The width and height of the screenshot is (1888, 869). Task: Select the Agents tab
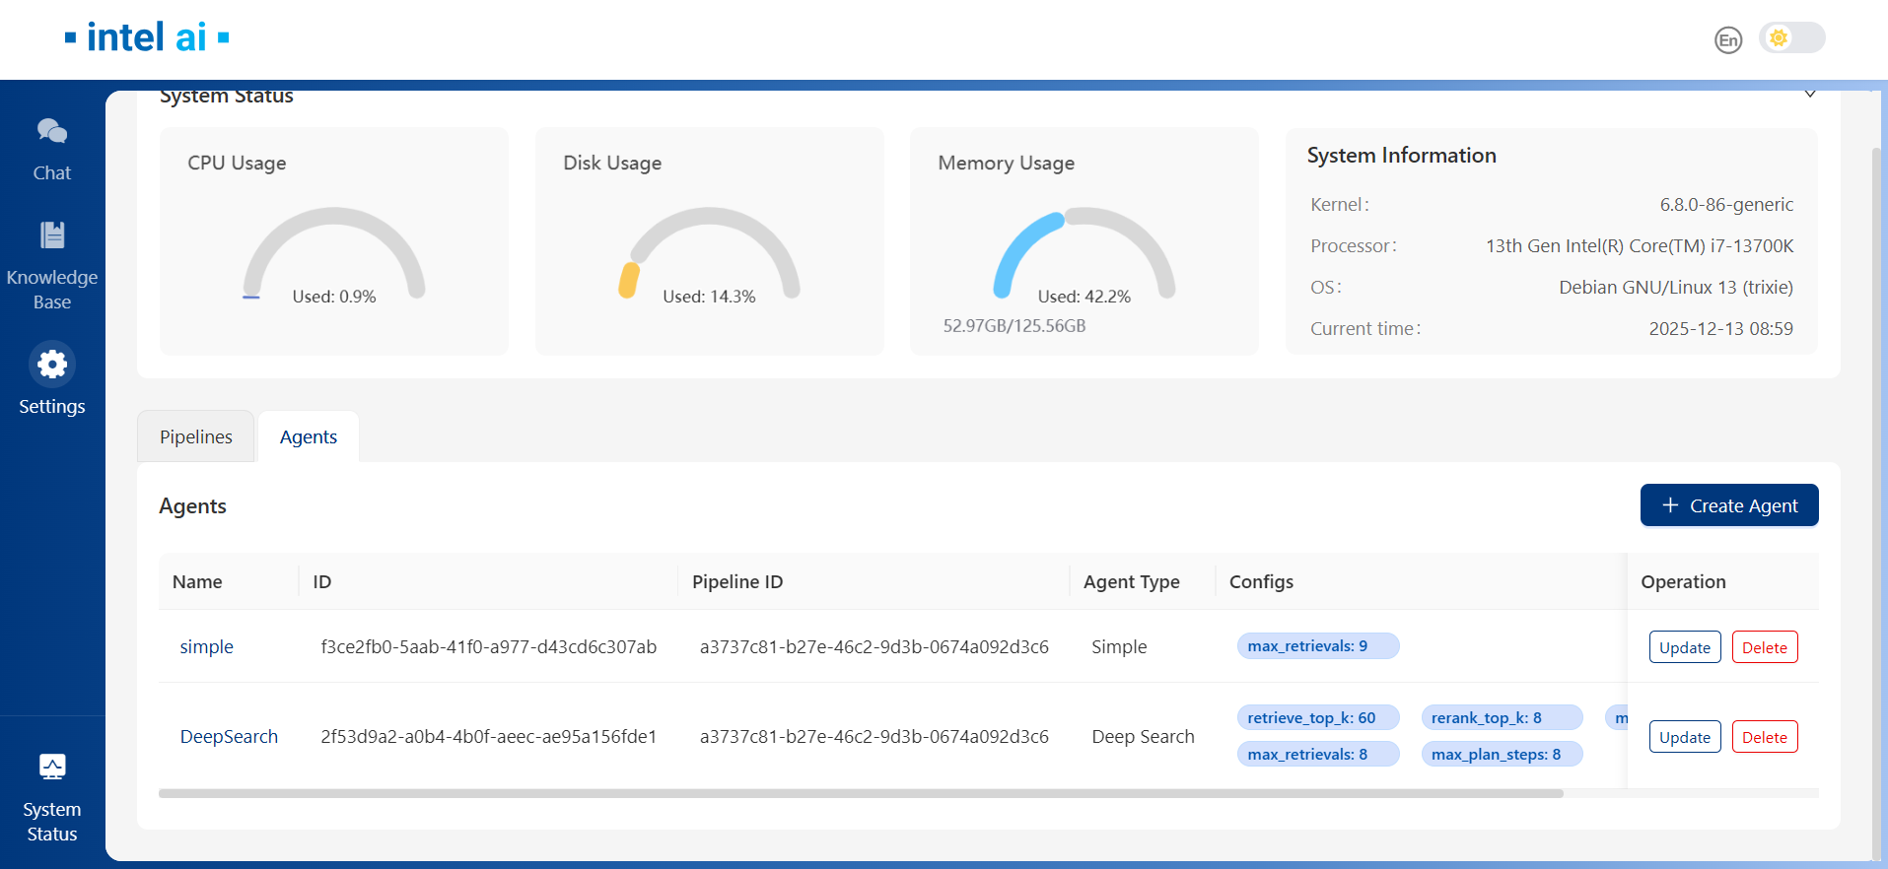(x=309, y=436)
